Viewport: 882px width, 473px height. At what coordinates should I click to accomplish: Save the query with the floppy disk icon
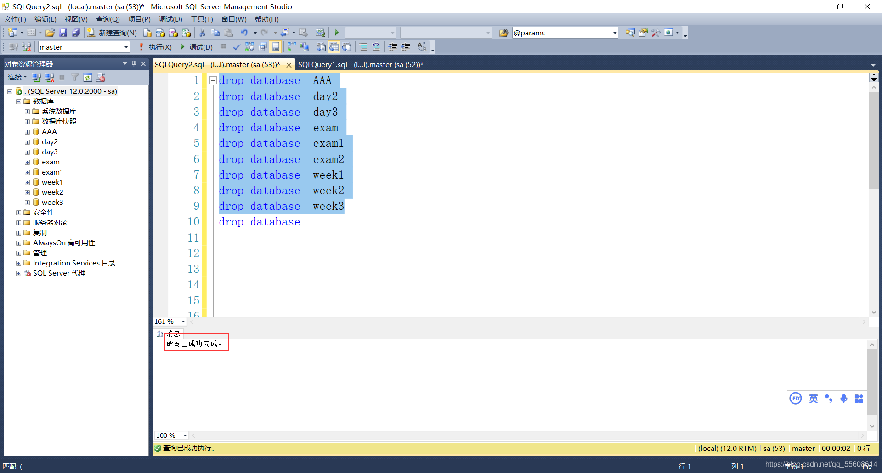[63, 33]
